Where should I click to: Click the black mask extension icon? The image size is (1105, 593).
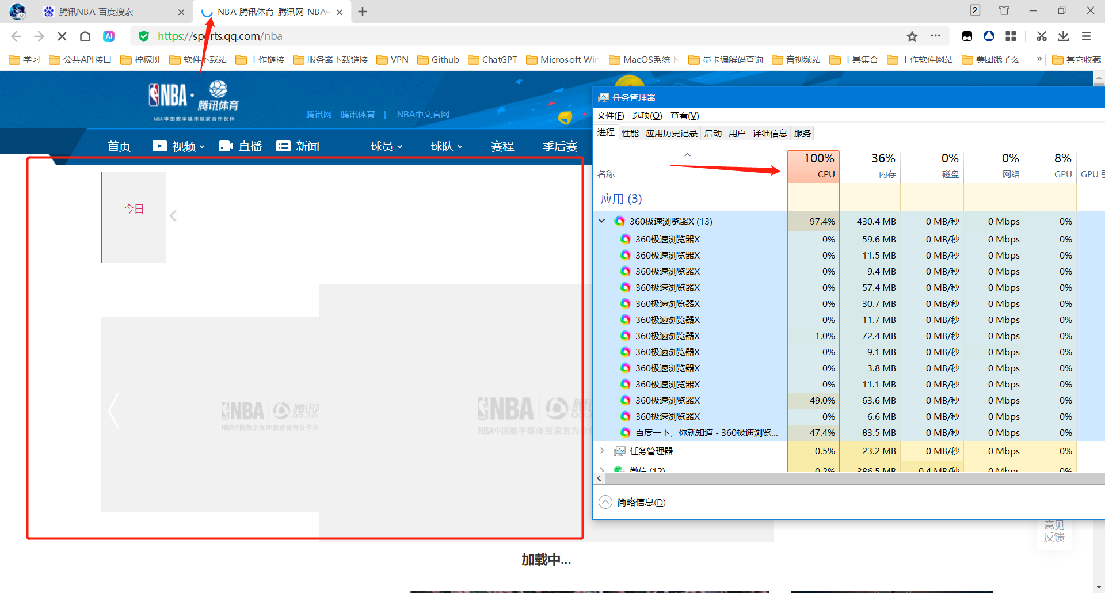point(967,36)
